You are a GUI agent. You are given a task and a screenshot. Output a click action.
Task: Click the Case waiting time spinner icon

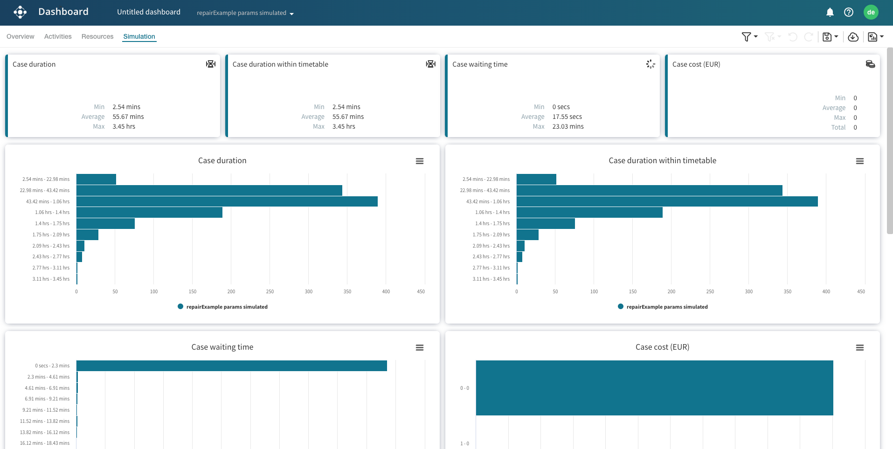coord(651,64)
